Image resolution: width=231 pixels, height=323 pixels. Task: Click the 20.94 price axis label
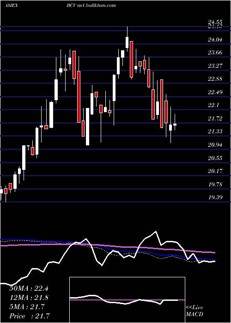click(215, 145)
